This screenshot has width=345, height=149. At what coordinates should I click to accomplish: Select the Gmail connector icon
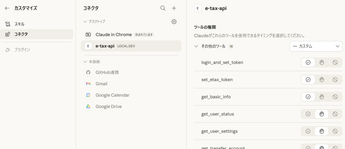click(x=88, y=84)
